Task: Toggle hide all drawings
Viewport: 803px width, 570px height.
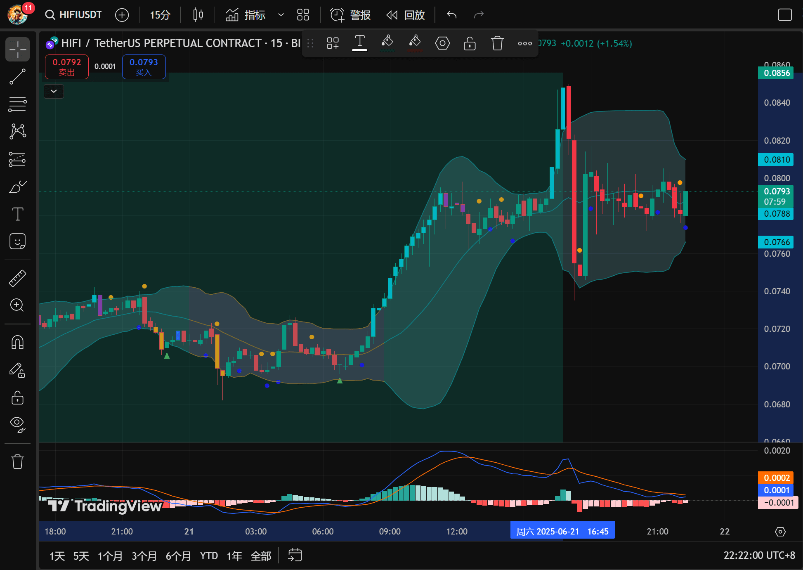Action: [x=17, y=424]
